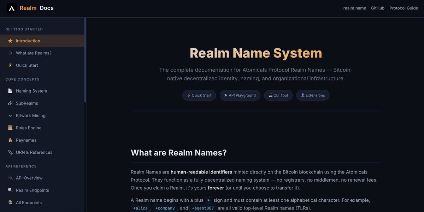Open Realm Endpoints via its magnifier icon
Image resolution: width=424 pixels, height=212 pixels.
(x=10, y=190)
